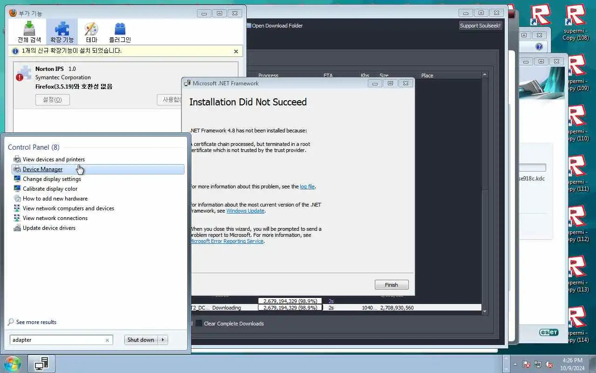Open the log file link
The image size is (596, 373).
pyautogui.click(x=307, y=186)
